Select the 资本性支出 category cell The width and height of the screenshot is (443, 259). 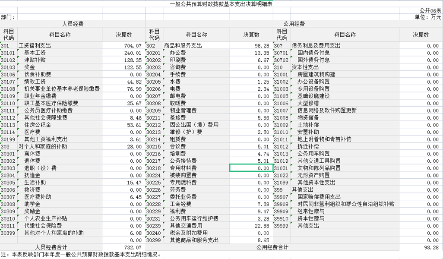(x=305, y=67)
